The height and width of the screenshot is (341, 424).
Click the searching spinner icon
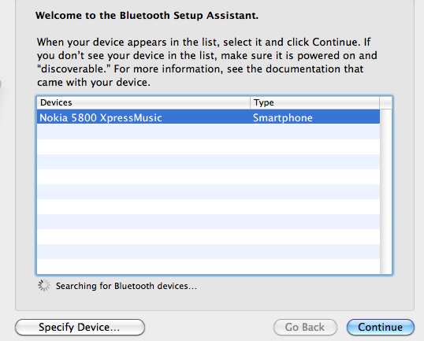point(44,285)
